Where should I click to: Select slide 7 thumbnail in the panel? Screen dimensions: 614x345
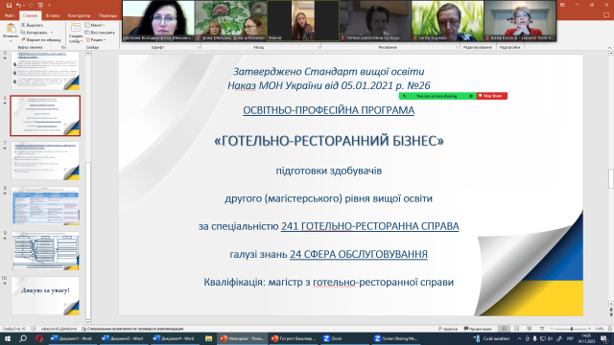coord(45,161)
